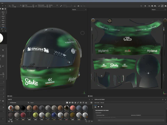Click the open folder icon in assets footer
167x125 pixels.
pyautogui.click(x=89, y=122)
